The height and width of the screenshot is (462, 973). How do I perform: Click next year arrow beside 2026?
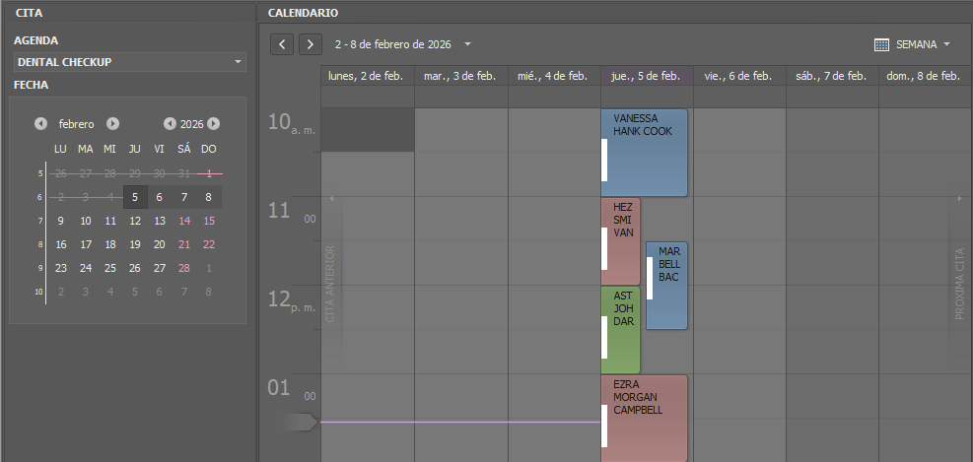(214, 124)
